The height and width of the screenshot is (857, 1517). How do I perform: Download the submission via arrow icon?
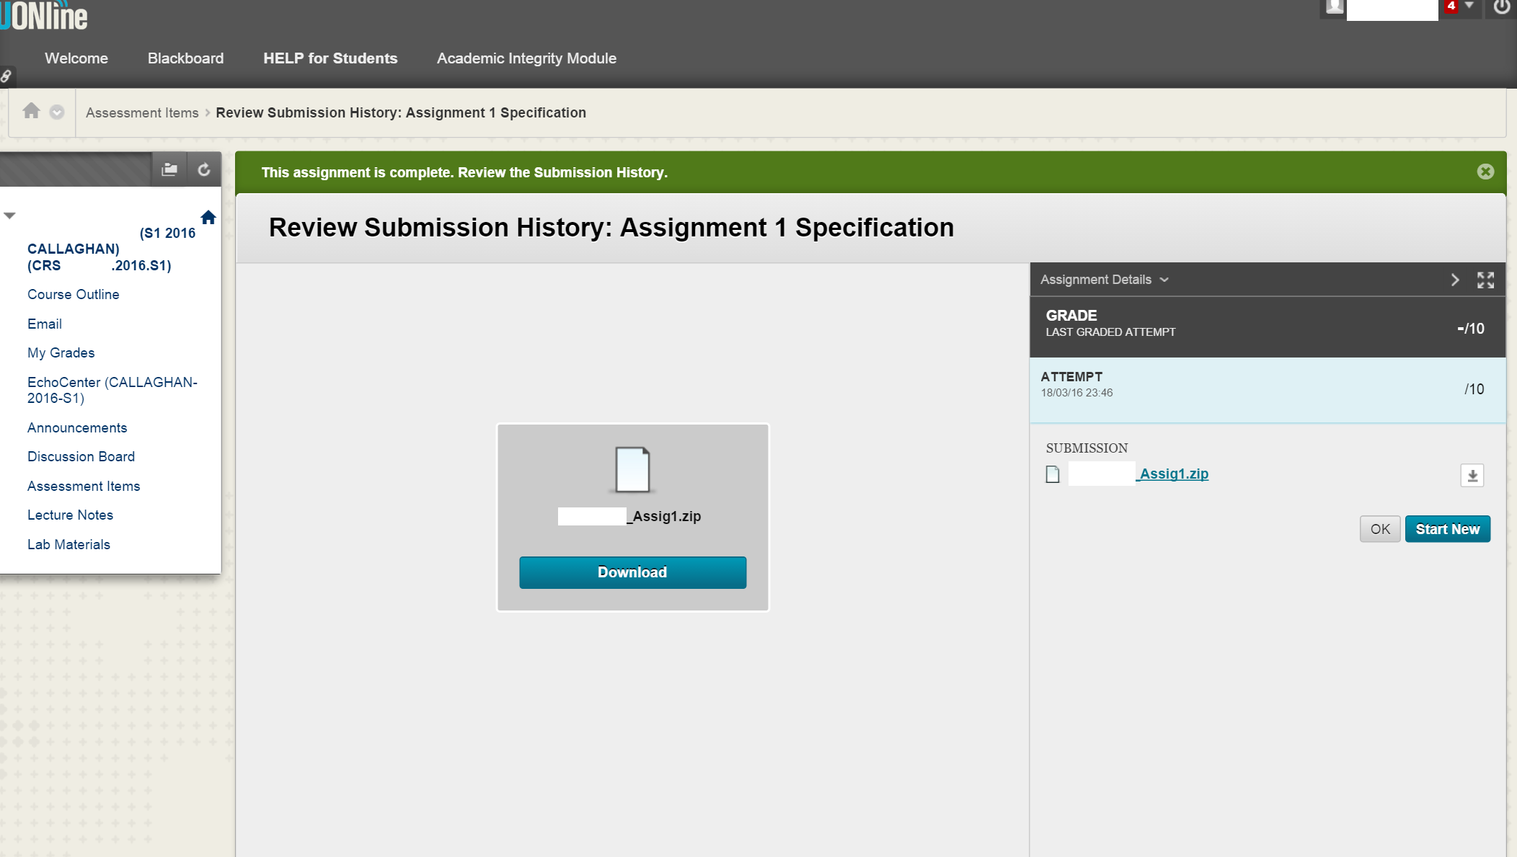(x=1472, y=476)
